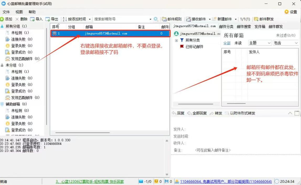Switch to the 邮件群发 tab

coord(276,27)
